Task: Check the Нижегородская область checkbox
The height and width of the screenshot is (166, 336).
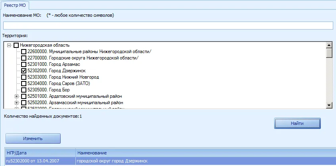Action: 16,45
